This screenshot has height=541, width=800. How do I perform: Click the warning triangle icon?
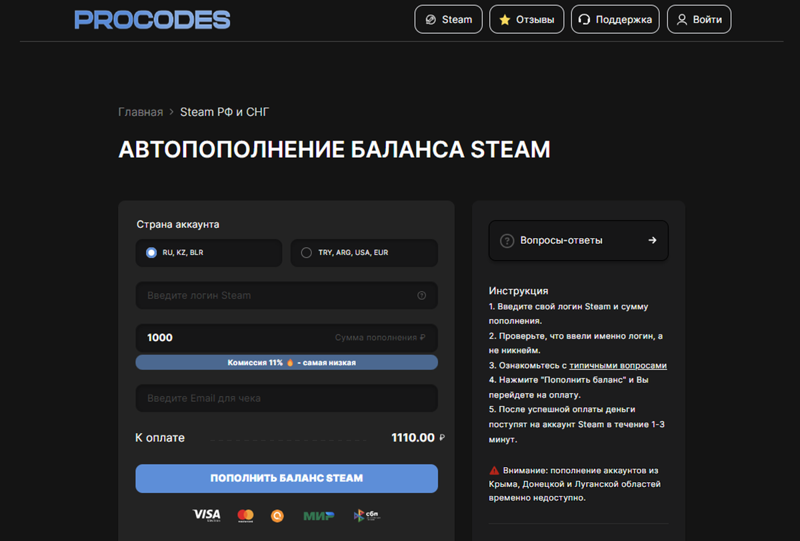point(494,469)
